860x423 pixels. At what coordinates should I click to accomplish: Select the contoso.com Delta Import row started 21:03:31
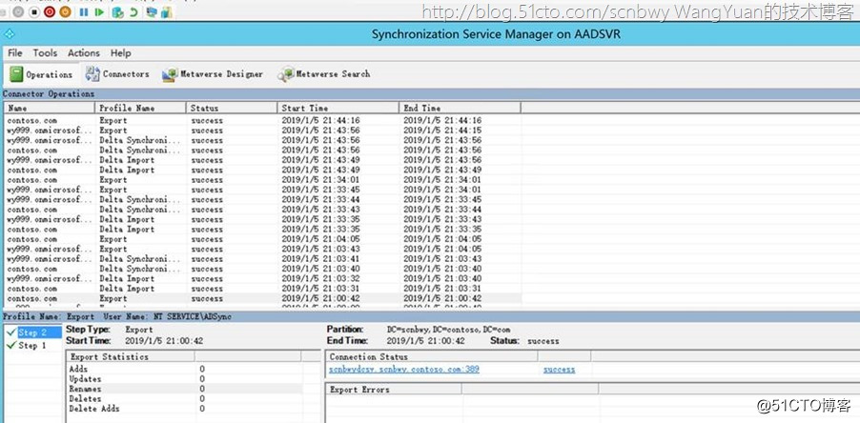[x=262, y=289]
